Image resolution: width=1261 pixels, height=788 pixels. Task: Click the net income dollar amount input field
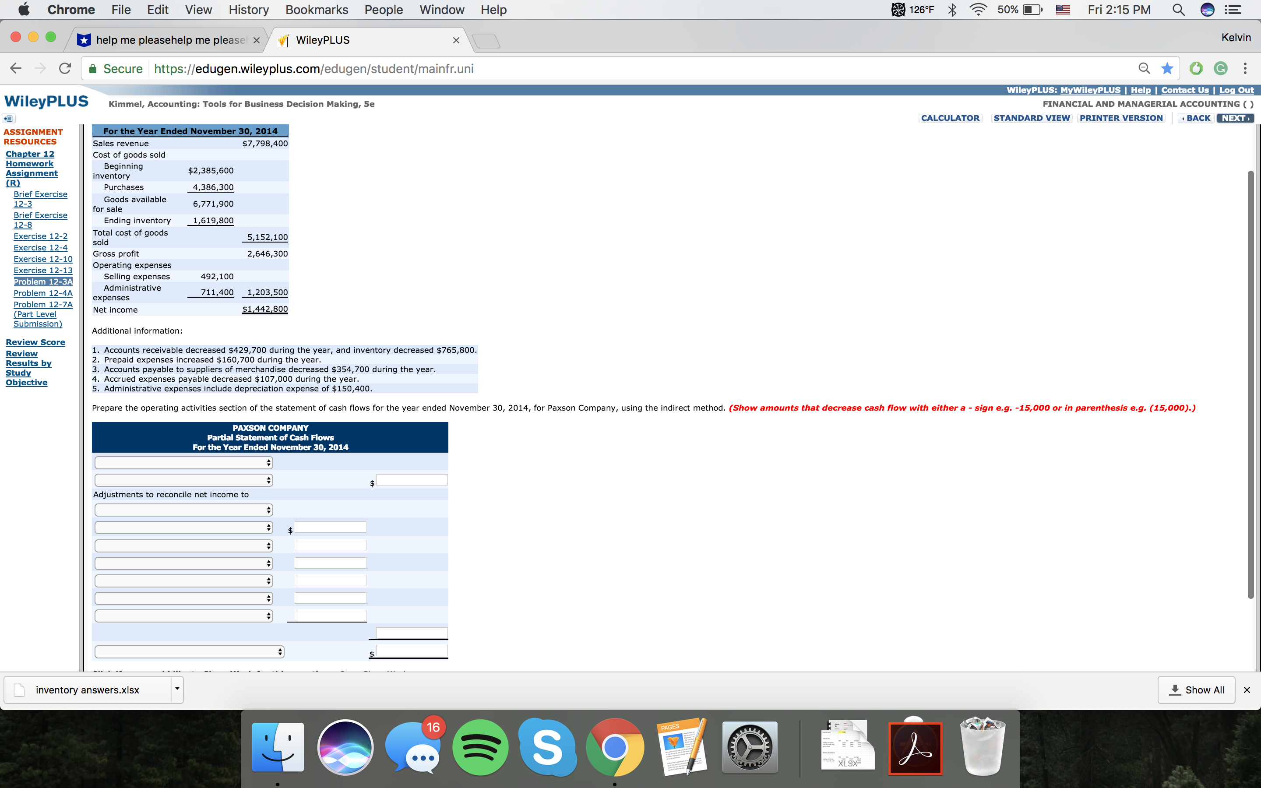click(x=412, y=479)
